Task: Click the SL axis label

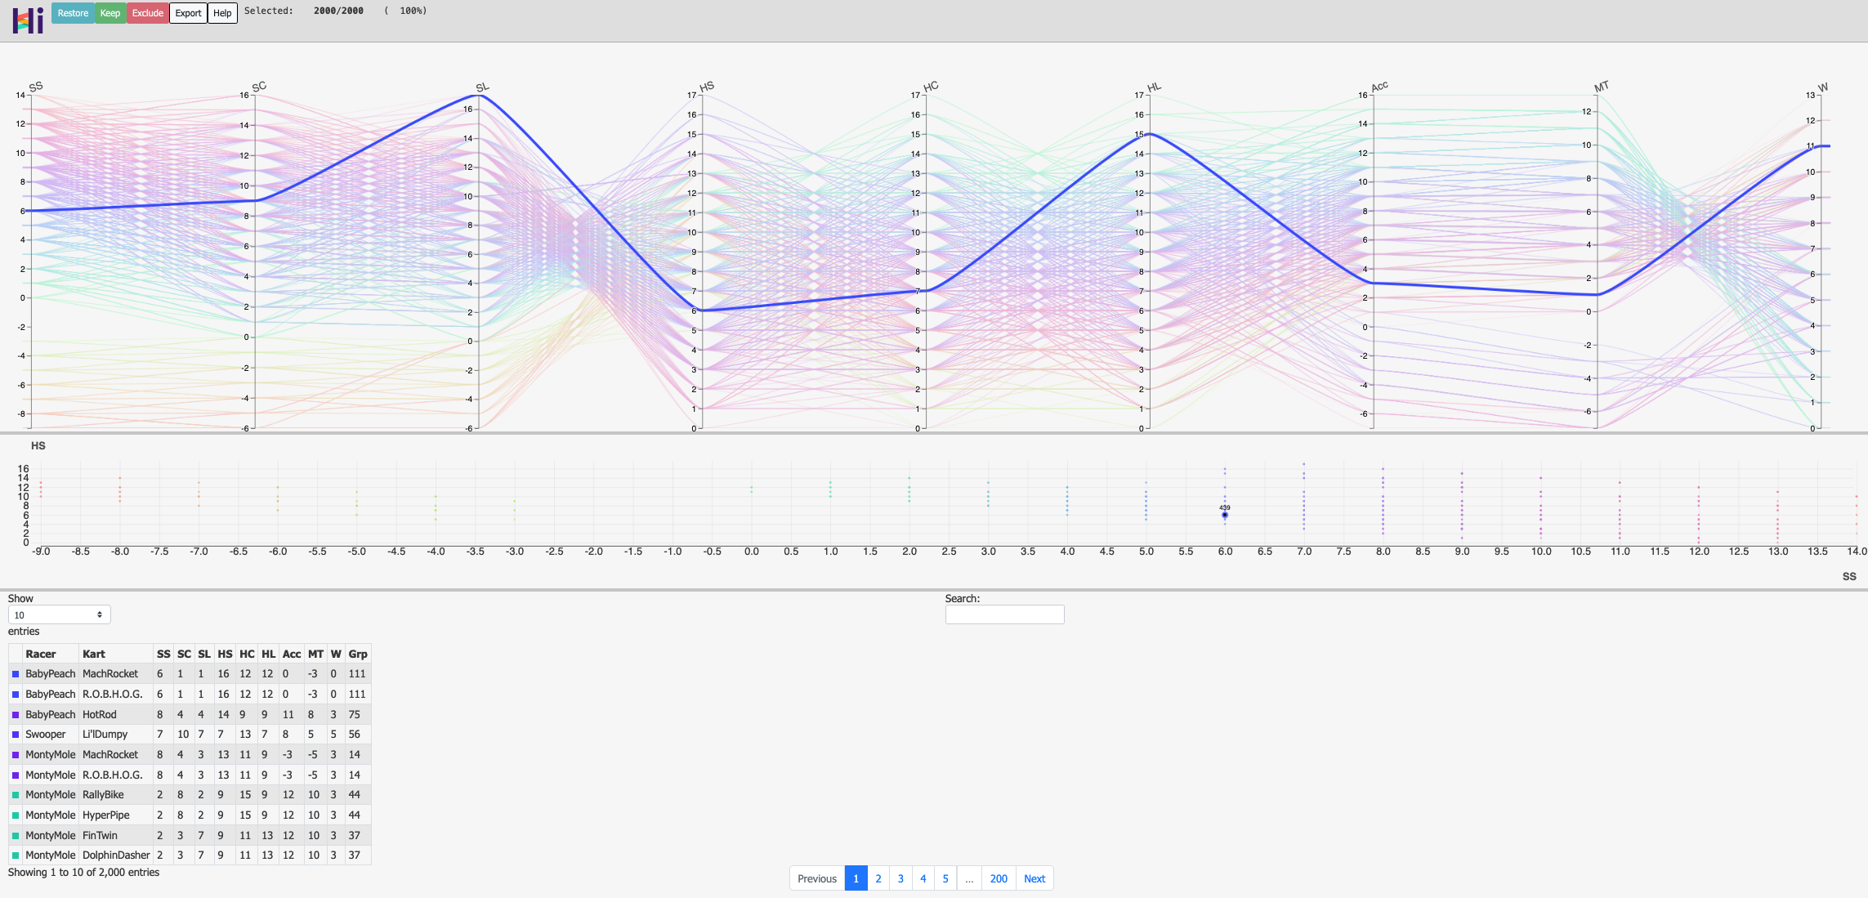Action: (x=483, y=87)
